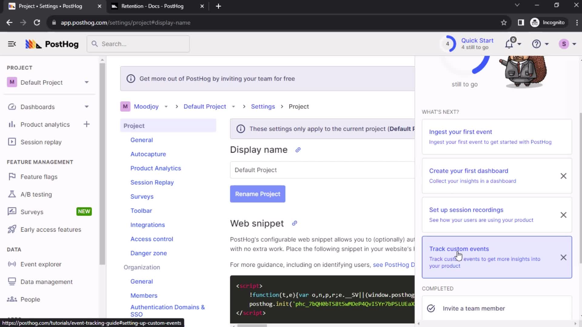Screen dimensions: 582x327
Task: Dismiss the Track custom events card
Action: click(x=563, y=257)
